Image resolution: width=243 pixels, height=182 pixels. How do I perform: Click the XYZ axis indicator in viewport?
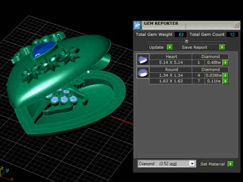[x=7, y=173]
